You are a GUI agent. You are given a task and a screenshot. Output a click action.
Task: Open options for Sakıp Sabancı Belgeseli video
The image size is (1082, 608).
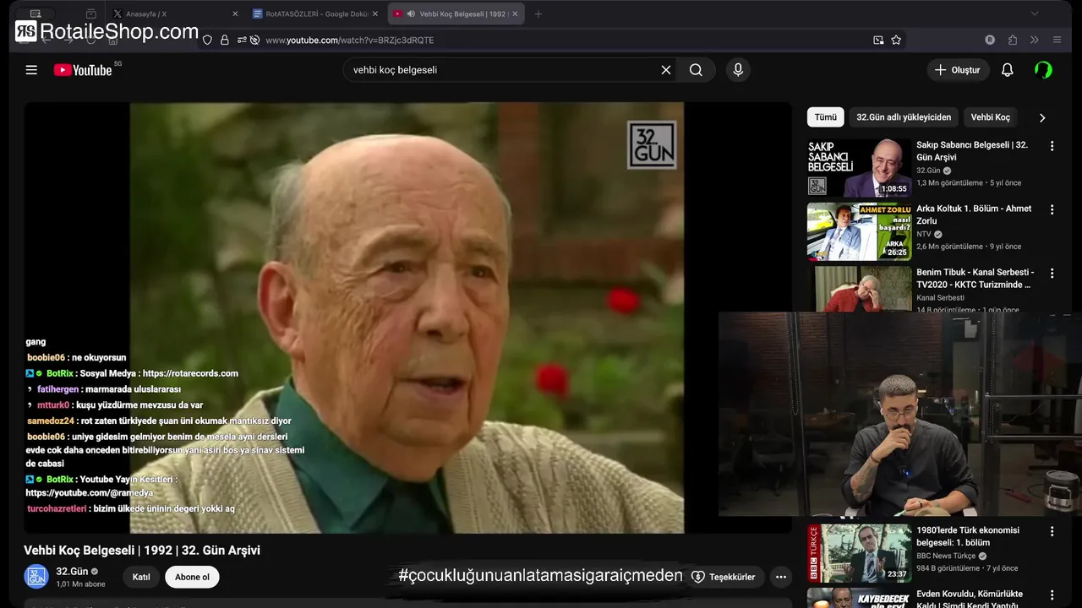point(1052,146)
